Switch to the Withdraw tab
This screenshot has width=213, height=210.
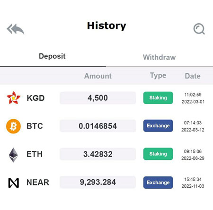(159, 57)
